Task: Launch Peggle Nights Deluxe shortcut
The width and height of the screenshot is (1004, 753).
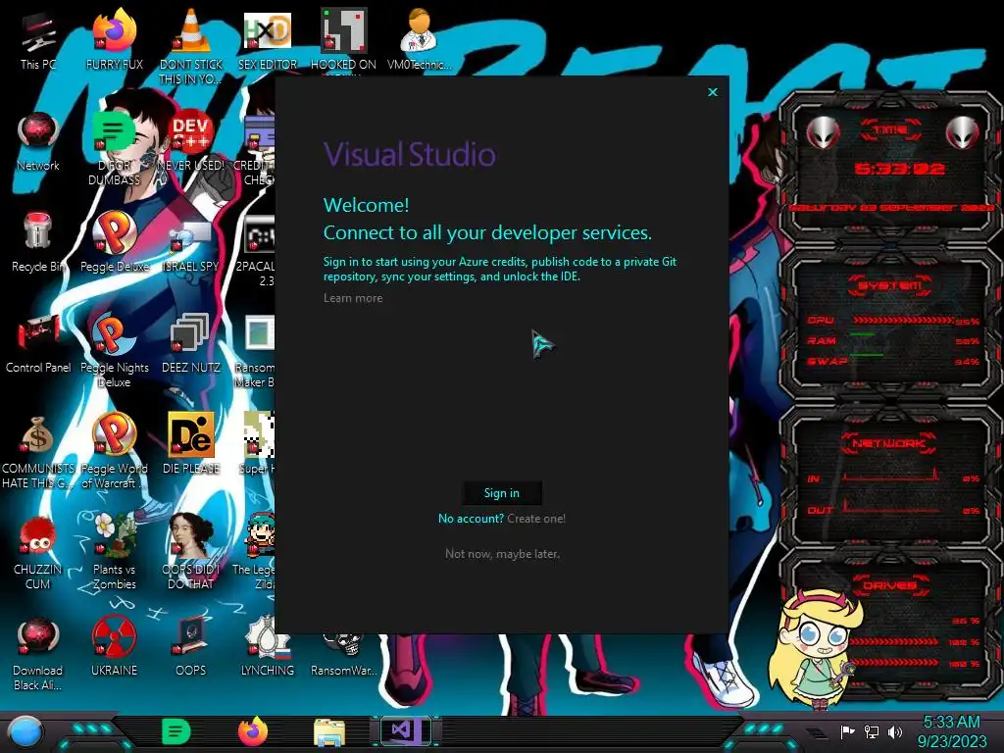Action: click(x=115, y=351)
